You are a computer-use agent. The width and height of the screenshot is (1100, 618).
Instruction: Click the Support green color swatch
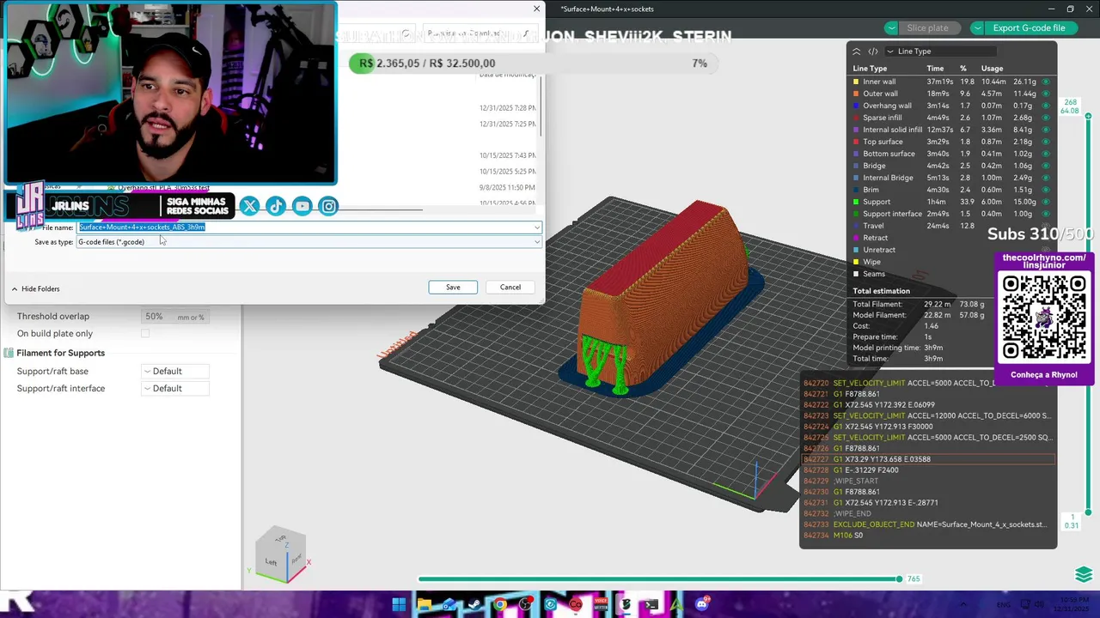(856, 202)
